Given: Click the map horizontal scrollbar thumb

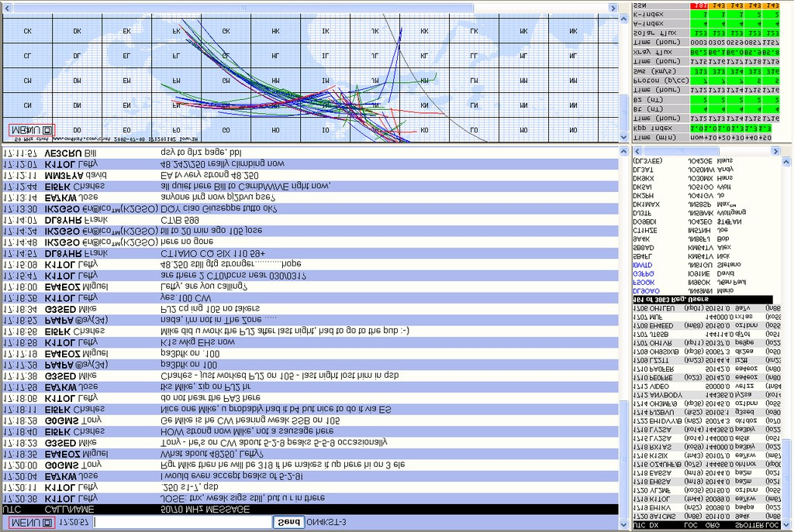Looking at the screenshot, I should pos(243,8).
